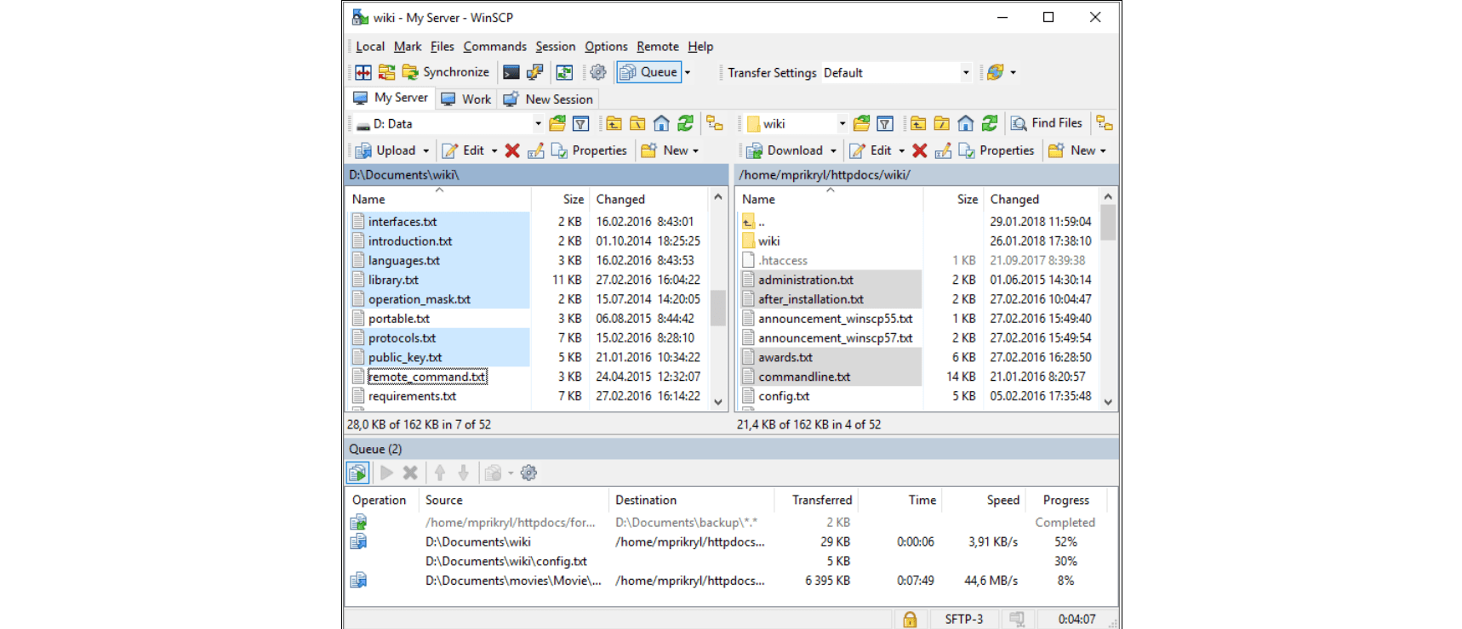The image size is (1462, 629).
Task: Click the remote panel filter icon
Action: [x=885, y=124]
